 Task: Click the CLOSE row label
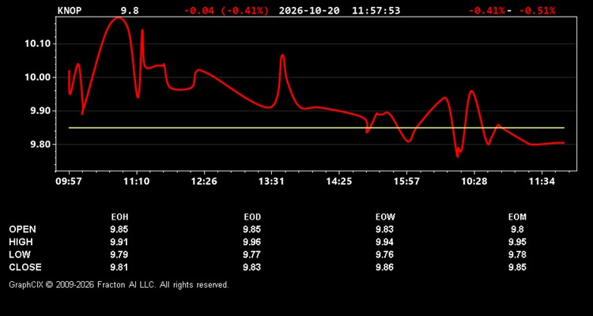click(25, 267)
